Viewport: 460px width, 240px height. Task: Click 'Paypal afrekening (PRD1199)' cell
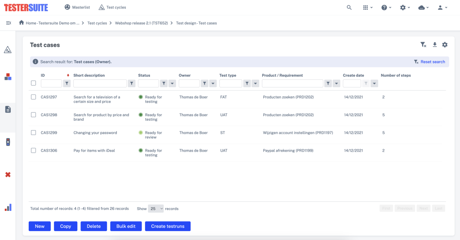288,151
